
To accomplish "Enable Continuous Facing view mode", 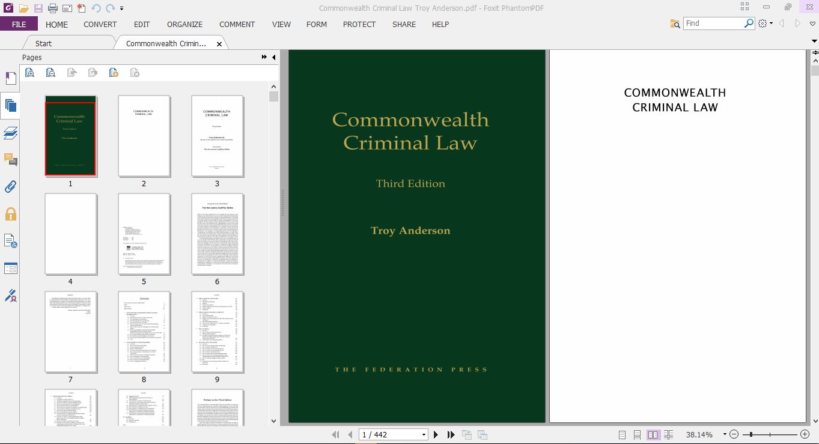I will tap(668, 434).
